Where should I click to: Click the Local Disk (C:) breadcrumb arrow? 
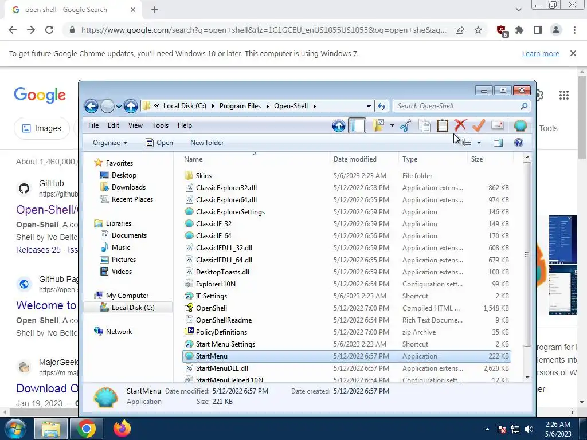(213, 106)
